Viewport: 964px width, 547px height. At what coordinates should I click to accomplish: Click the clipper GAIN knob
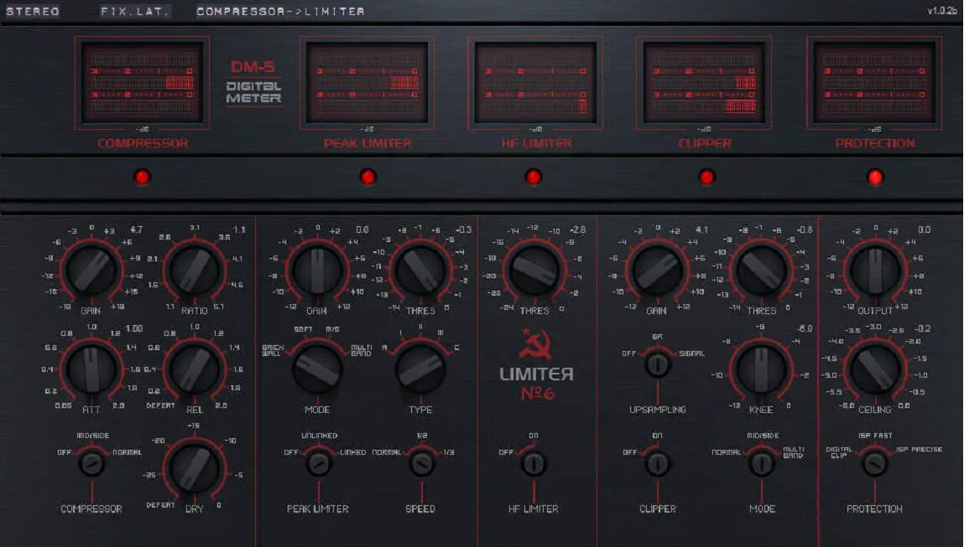coord(657,271)
